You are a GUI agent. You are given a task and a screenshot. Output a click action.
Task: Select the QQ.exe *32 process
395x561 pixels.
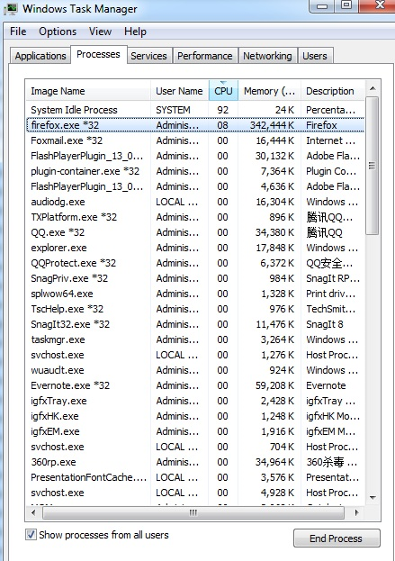(x=195, y=232)
